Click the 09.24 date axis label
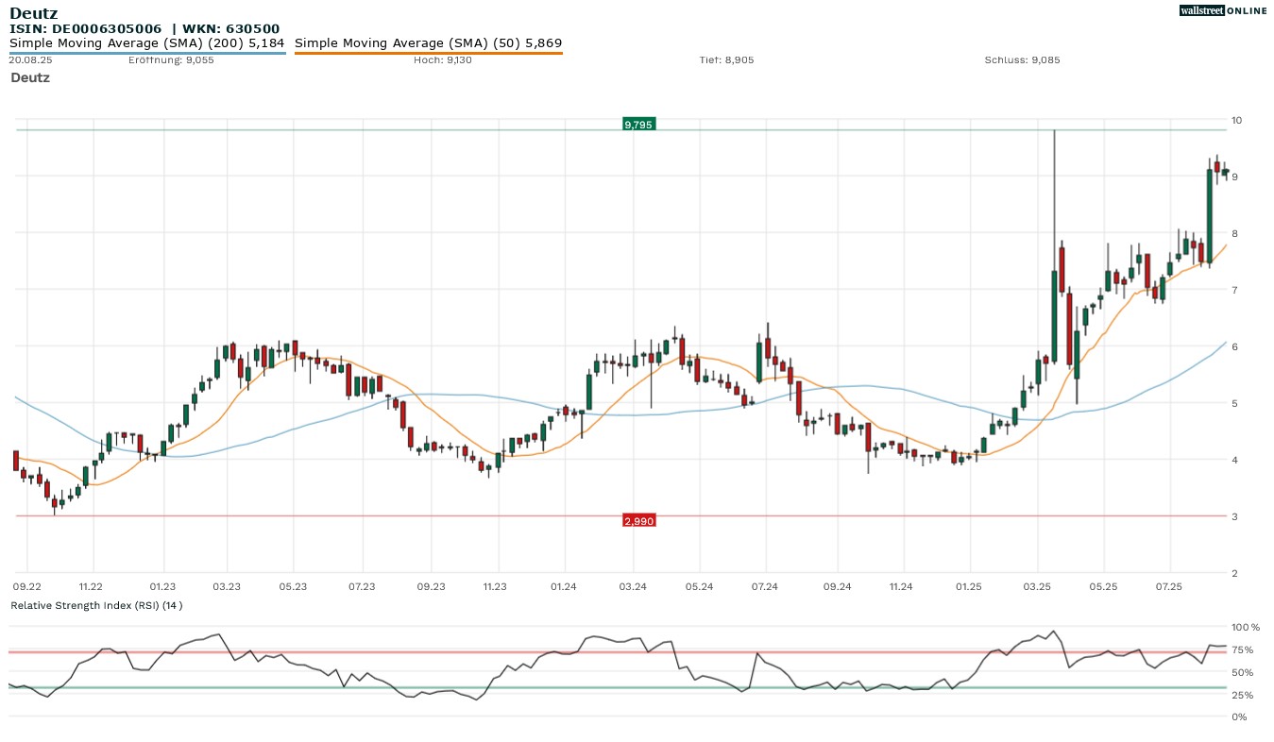 [837, 587]
